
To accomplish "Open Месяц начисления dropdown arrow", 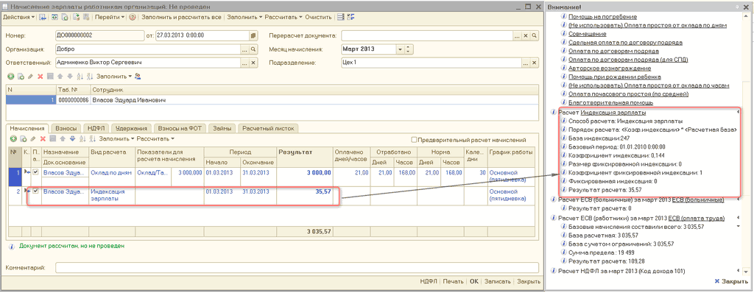I will 400,49.
